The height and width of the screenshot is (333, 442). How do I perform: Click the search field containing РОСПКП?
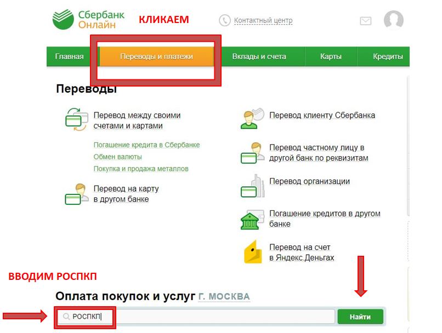[196, 317]
